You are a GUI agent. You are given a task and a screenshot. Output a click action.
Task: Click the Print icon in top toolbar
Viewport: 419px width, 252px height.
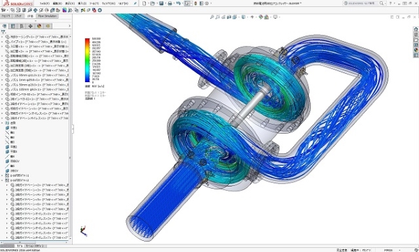click(170, 3)
